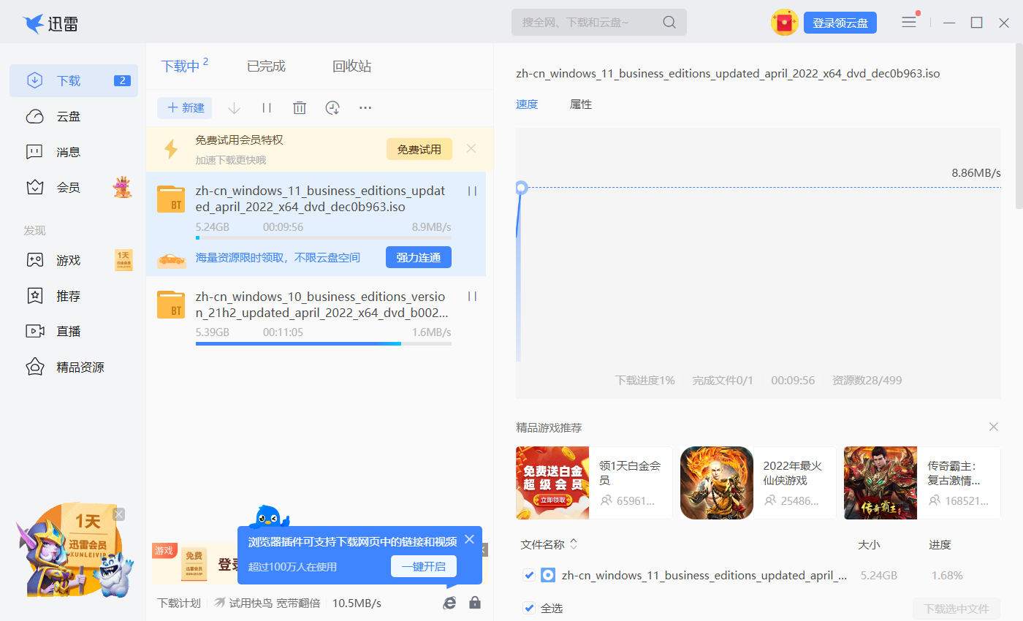The height and width of the screenshot is (621, 1023).
Task: Click BT folder icon of Windows 10 task
Action: click(171, 305)
